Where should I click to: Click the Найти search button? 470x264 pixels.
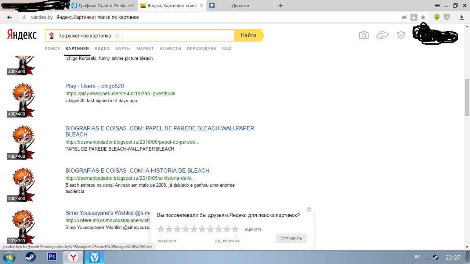coord(249,35)
